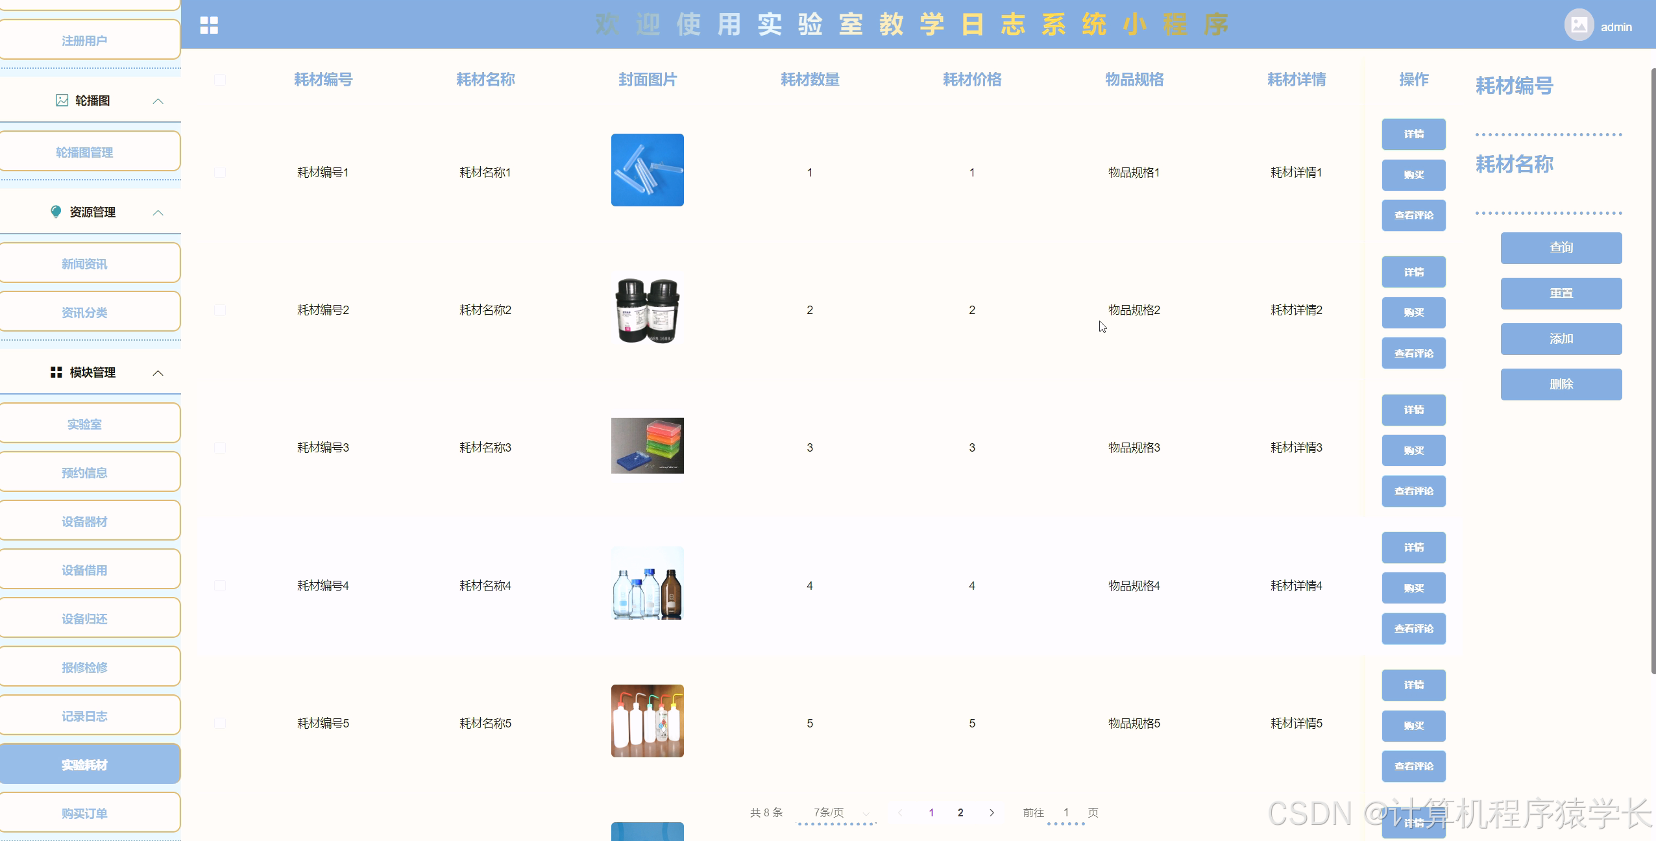Check the row checkbox for 耗材编号4
1656x841 pixels.
pos(220,585)
